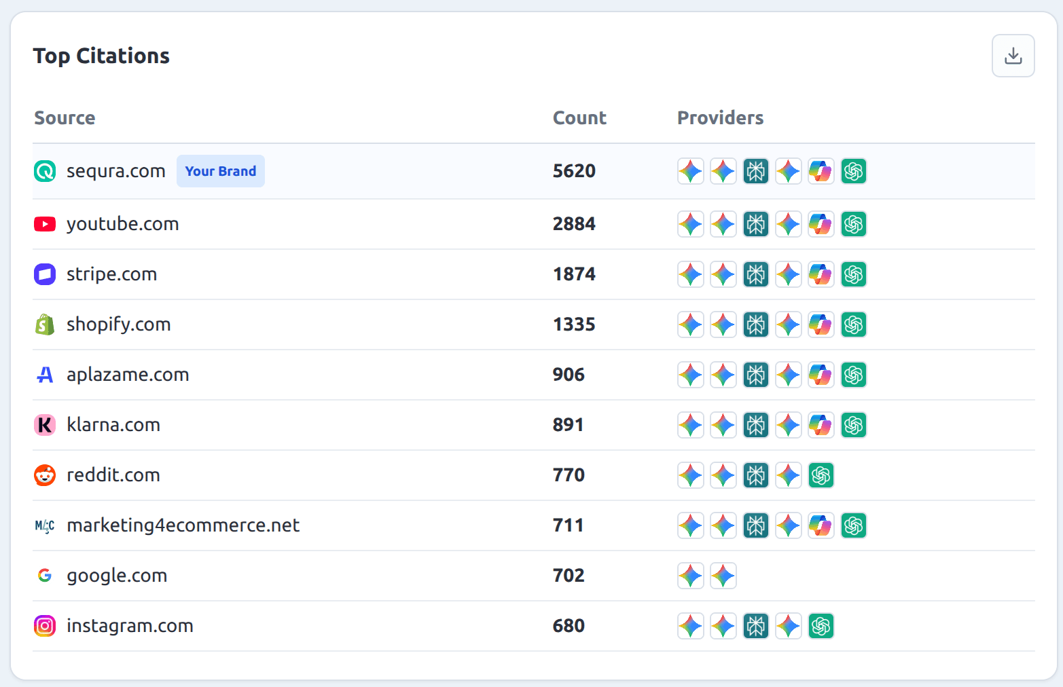Click the Klarna pink K favicon

[x=45, y=425]
